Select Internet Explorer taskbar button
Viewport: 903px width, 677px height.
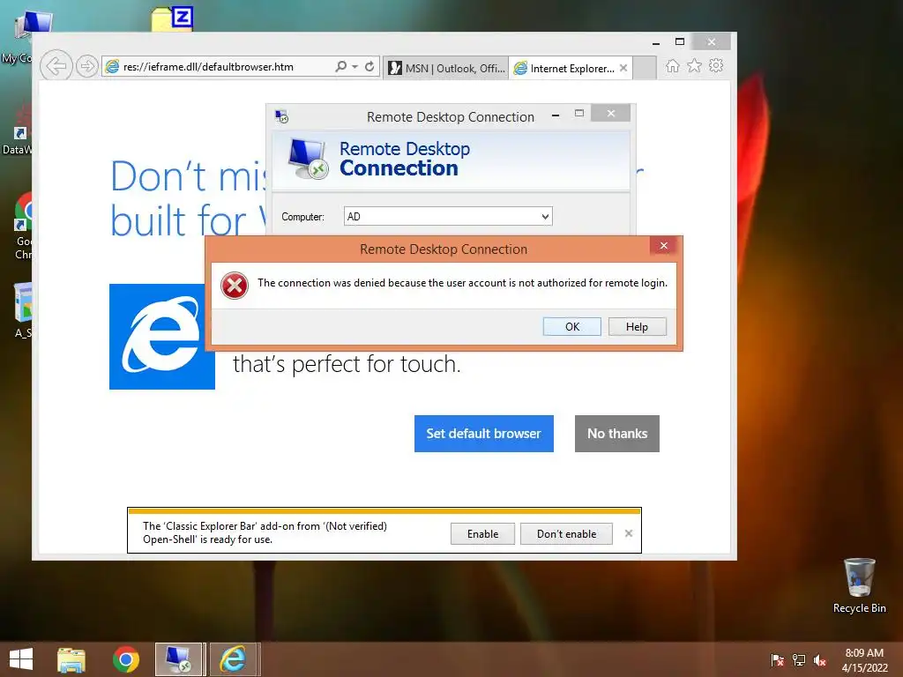click(233, 659)
